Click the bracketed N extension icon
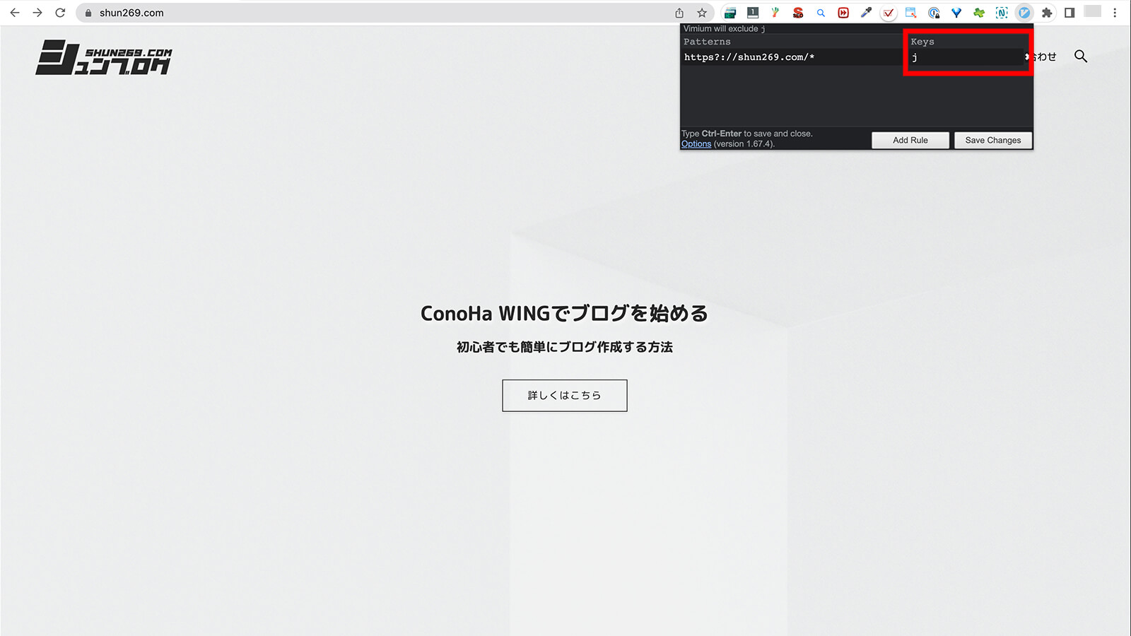This screenshot has width=1131, height=636. point(1002,13)
